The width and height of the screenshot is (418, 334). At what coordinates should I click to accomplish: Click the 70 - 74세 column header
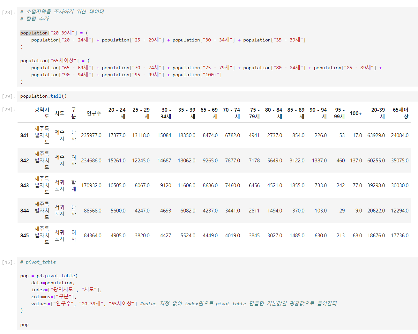click(231, 113)
